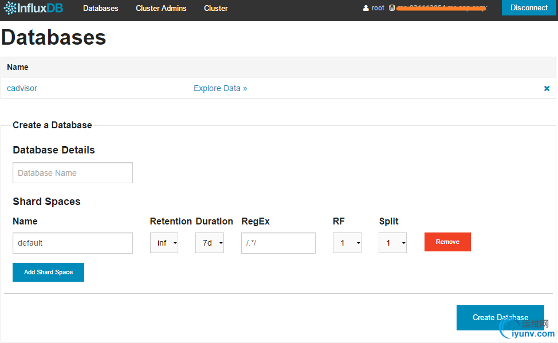Edit the RegEx field
Image resolution: width=558 pixels, height=343 pixels.
pos(278,243)
